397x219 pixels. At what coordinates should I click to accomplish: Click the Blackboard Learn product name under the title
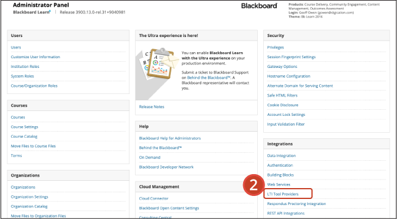tap(32, 12)
